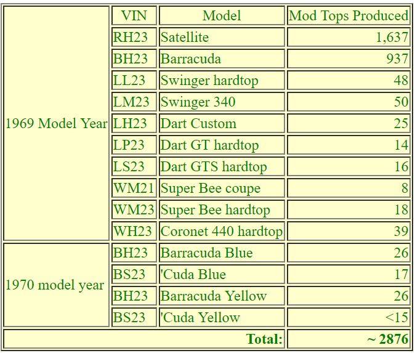Click the Mod Tops Produced header

pyautogui.click(x=348, y=15)
